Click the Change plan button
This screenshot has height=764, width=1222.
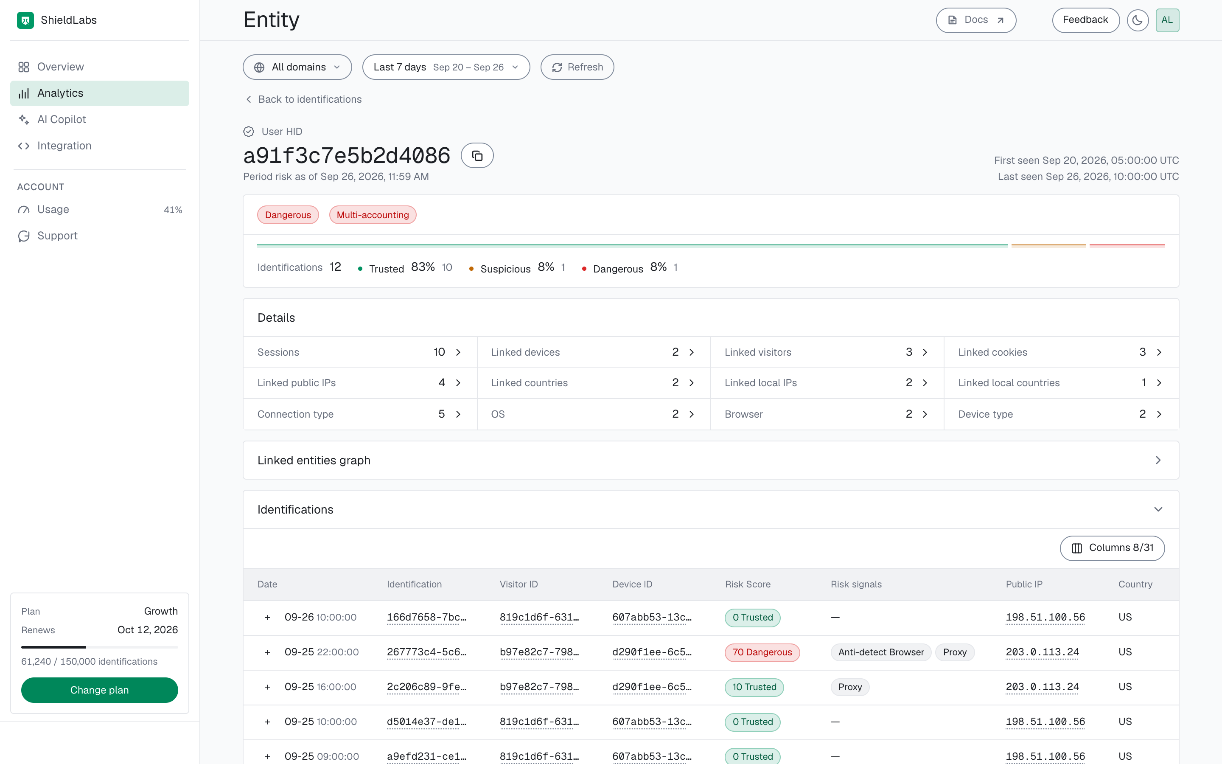tap(99, 690)
